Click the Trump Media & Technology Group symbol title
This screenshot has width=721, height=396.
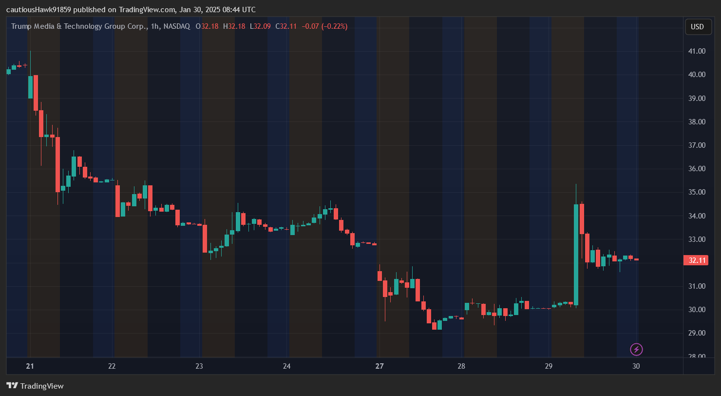79,26
